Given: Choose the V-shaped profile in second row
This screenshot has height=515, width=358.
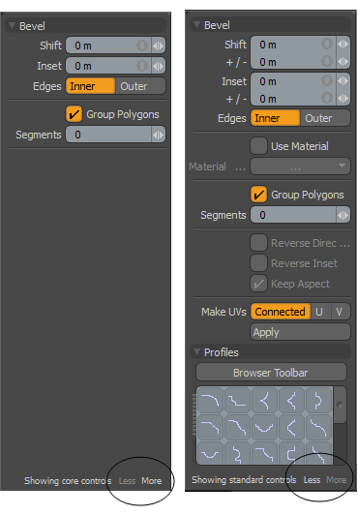Looking at the screenshot, I should coord(264,427).
